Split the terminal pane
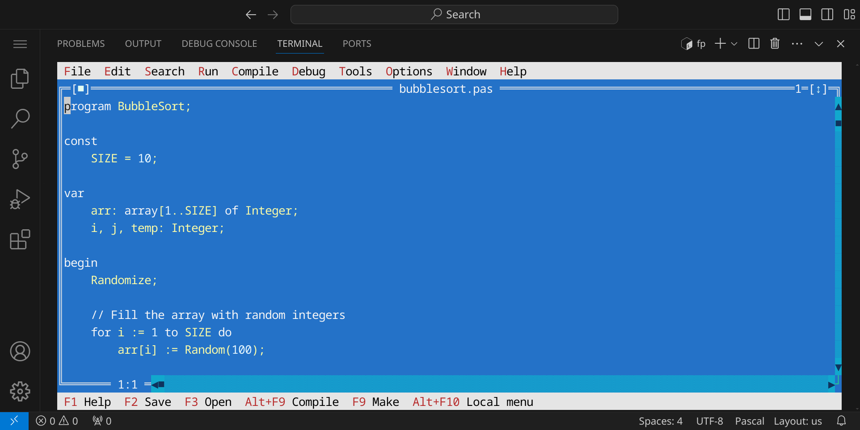This screenshot has height=430, width=860. pyautogui.click(x=754, y=44)
